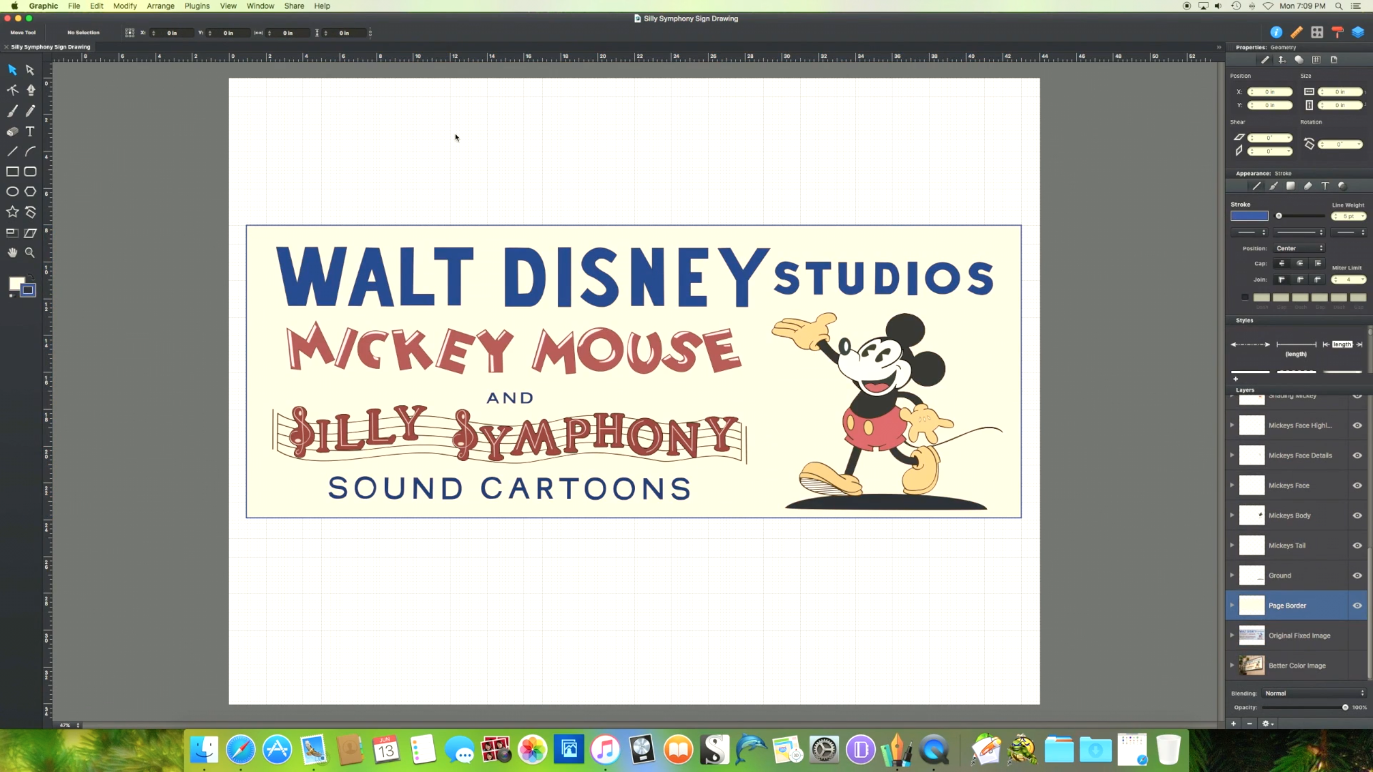
Task: Select the Eraser tool
Action: point(12,131)
